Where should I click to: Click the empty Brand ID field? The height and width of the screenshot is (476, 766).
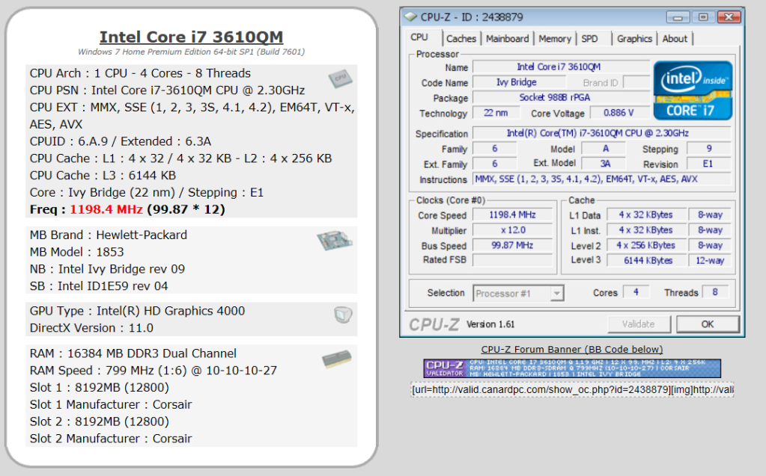pyautogui.click(x=636, y=82)
